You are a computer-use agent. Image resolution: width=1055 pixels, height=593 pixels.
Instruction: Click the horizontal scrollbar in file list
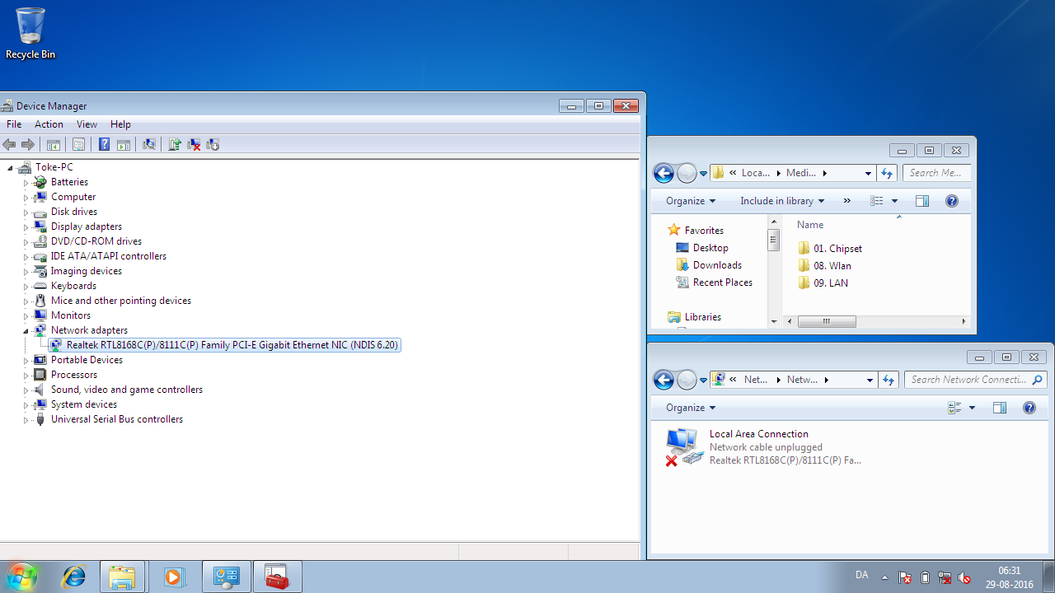coord(875,321)
